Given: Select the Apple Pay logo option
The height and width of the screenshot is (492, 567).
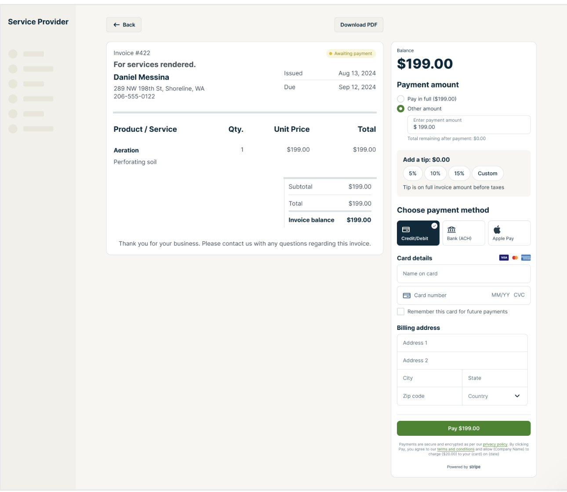Looking at the screenshot, I should pos(497,229).
